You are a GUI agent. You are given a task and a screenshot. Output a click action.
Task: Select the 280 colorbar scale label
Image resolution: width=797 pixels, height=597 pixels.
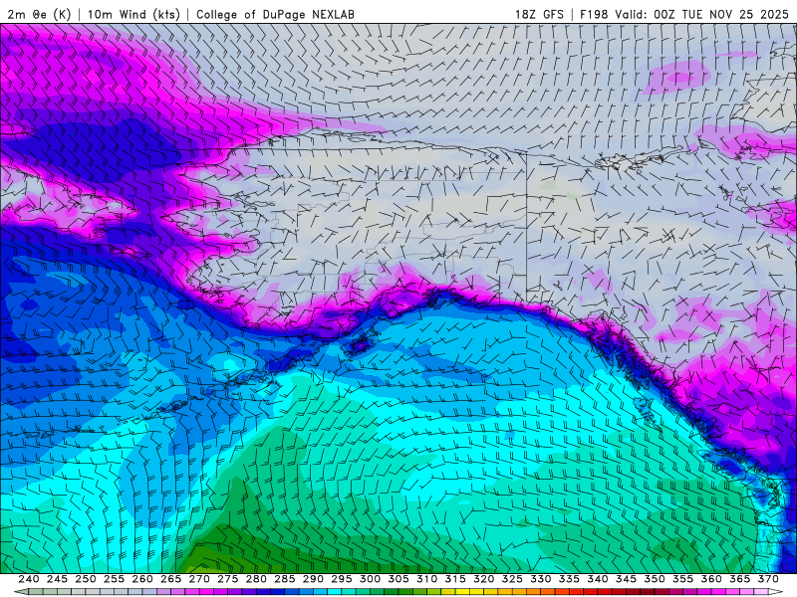point(256,579)
